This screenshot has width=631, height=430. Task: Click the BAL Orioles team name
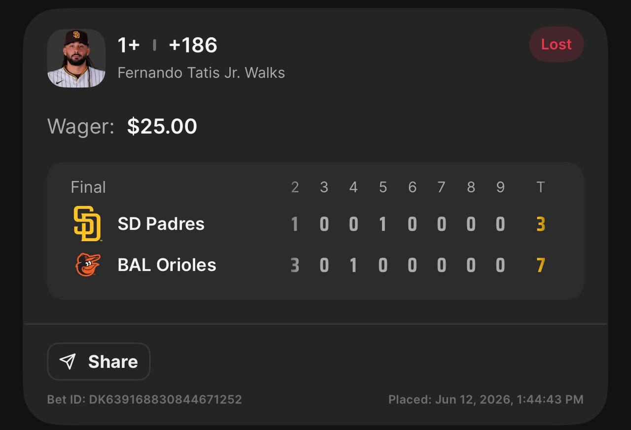coord(167,265)
